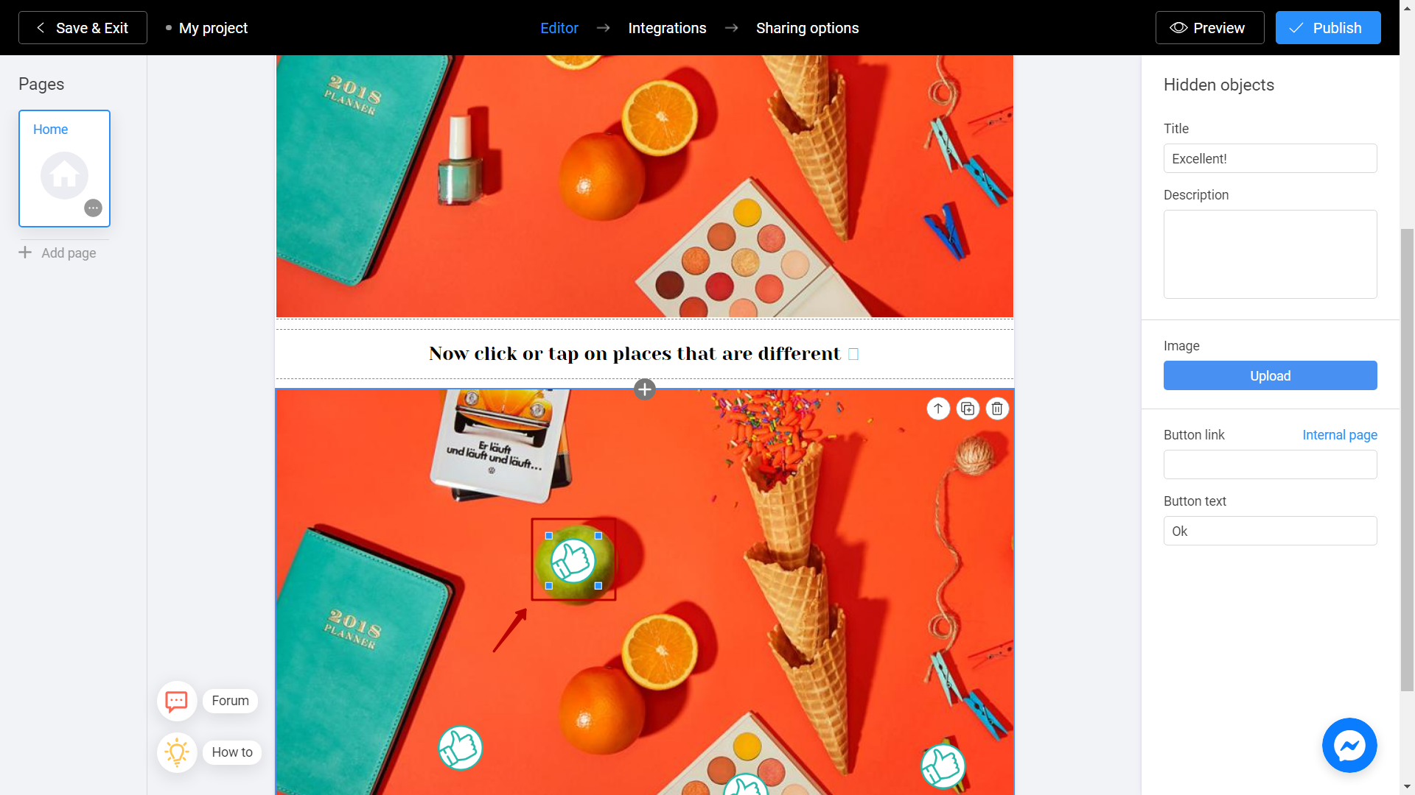This screenshot has width=1415, height=795.
Task: Click the Forum chat bubble icon
Action: 176,701
